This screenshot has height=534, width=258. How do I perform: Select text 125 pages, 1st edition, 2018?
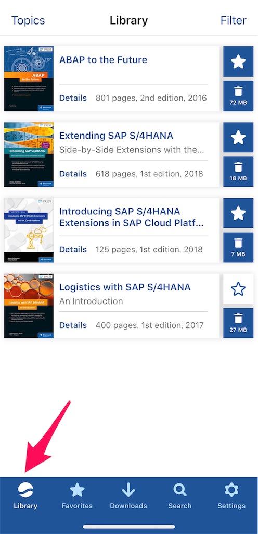149,249
